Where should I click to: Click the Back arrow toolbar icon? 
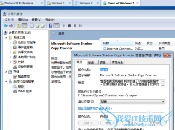click(x=6, y=26)
